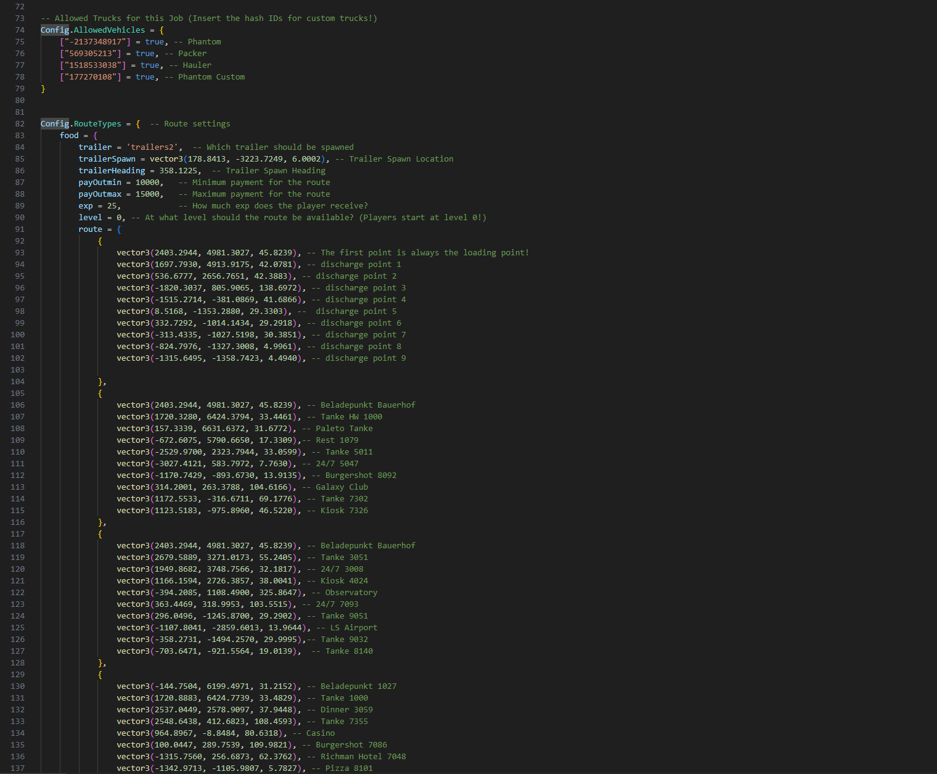Click 'Config.RouteTypes' identifier
Image resolution: width=937 pixels, height=774 pixels.
point(81,123)
